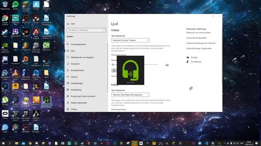Select the Apex Legends desktop shortcut
Viewport: 261px width, 146px height.
click(x=36, y=34)
